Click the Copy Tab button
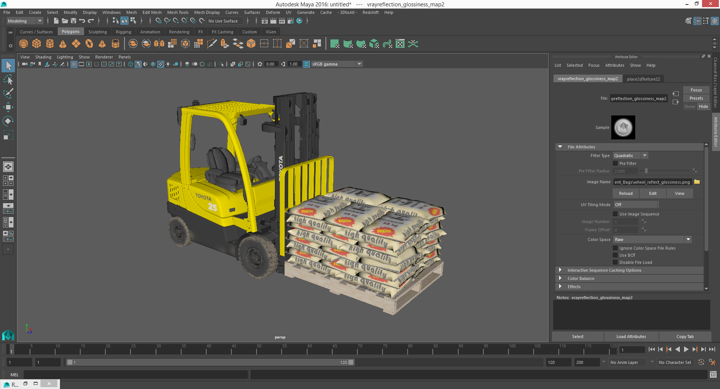Screen dimensions: 720x389 click(x=685, y=337)
